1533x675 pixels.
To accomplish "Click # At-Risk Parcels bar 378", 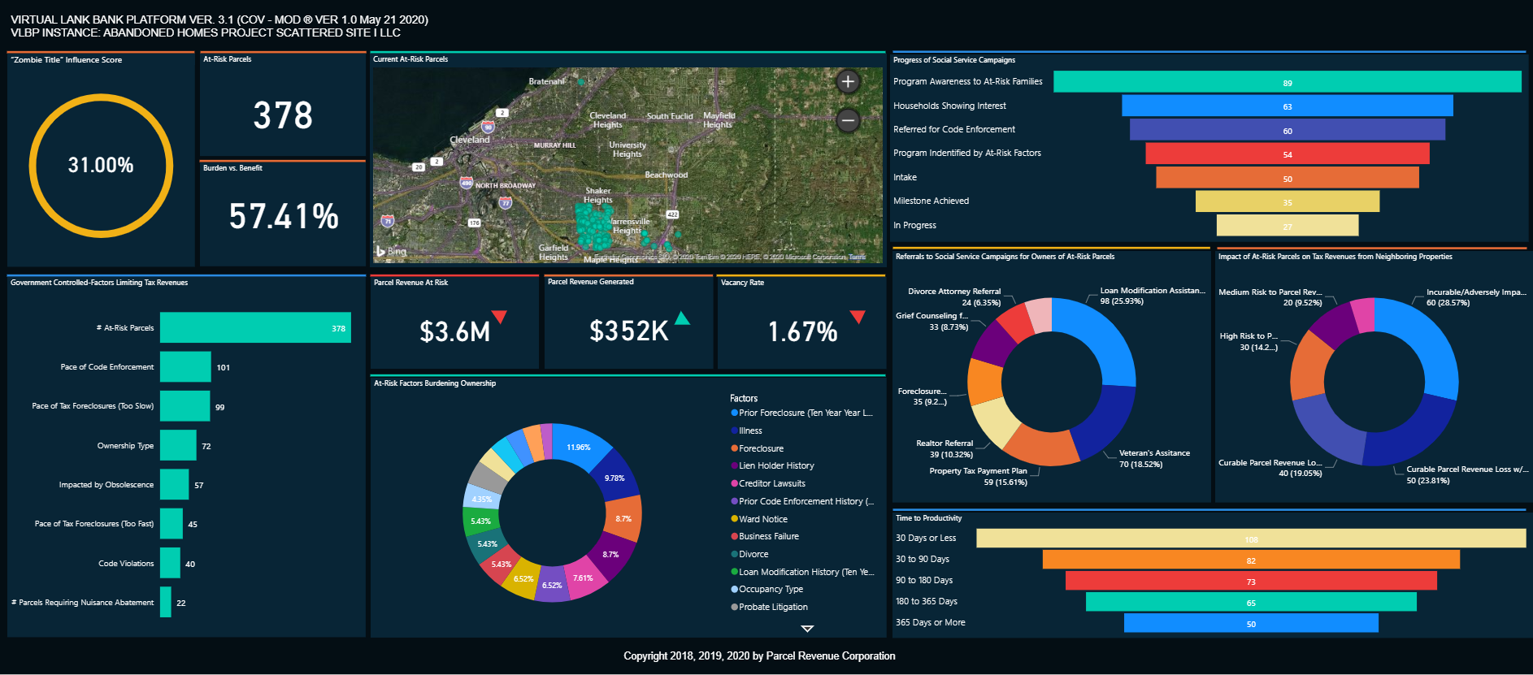I will point(255,328).
